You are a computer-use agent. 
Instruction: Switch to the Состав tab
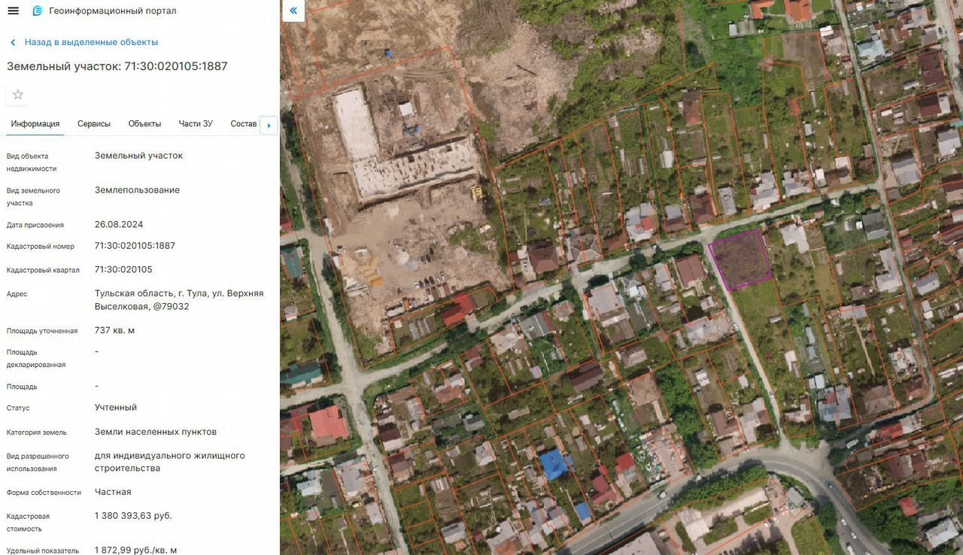pyautogui.click(x=244, y=124)
